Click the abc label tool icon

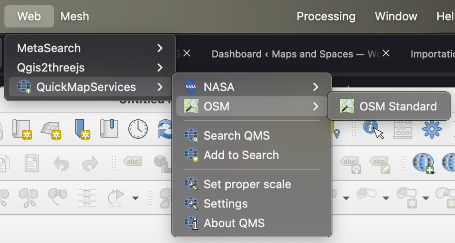132,161
